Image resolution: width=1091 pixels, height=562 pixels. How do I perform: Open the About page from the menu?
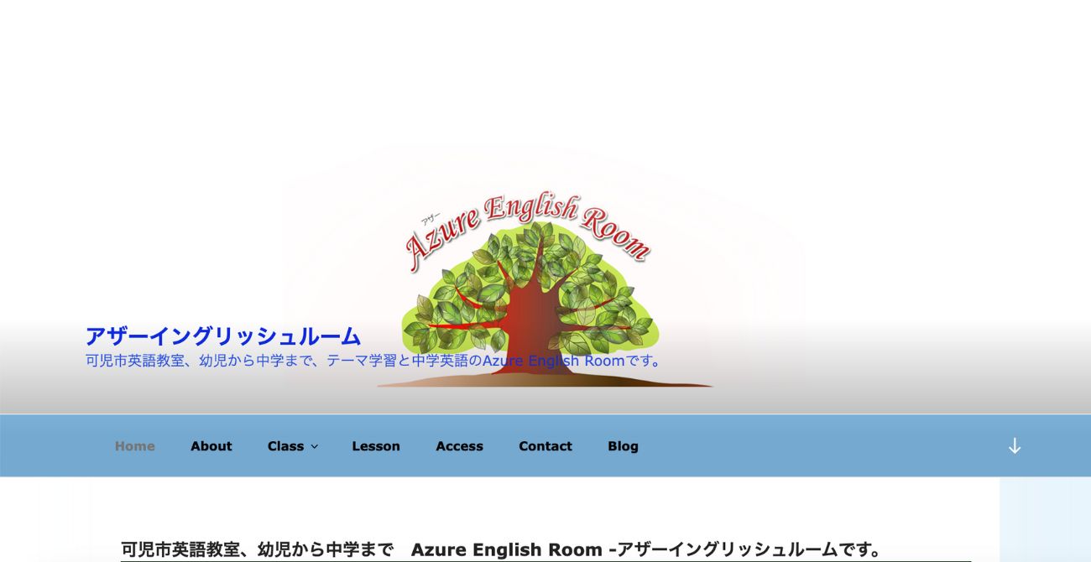point(211,445)
